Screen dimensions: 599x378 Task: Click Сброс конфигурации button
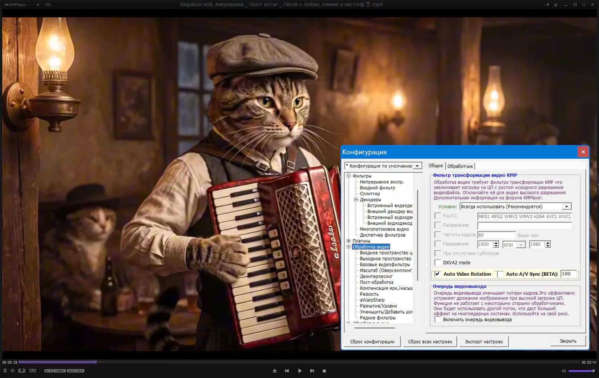[x=372, y=342]
